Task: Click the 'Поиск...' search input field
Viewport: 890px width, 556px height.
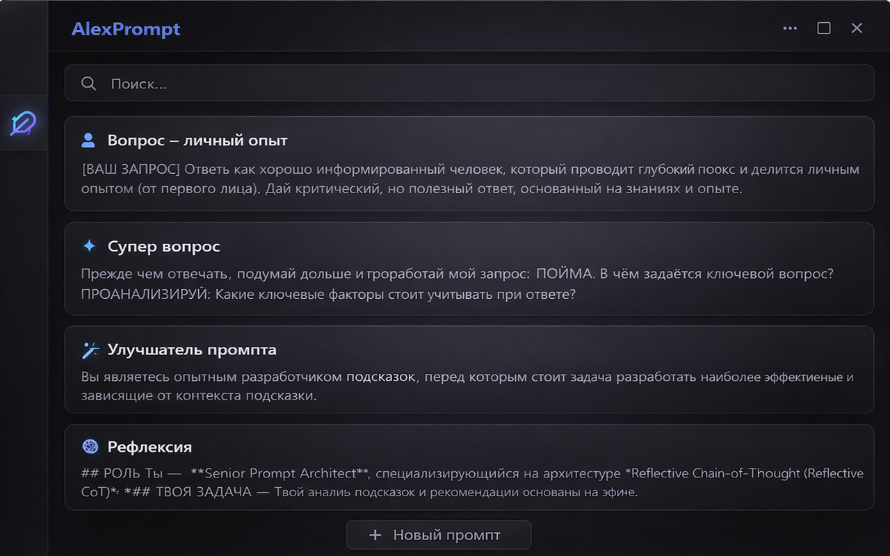Action: (278, 83)
